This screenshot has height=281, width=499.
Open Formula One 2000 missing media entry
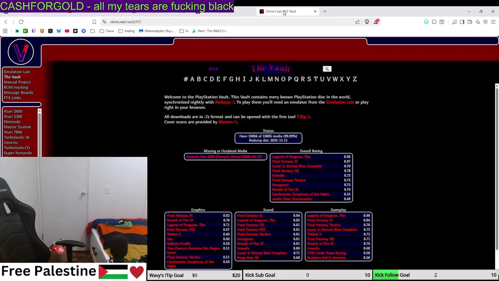click(x=224, y=157)
